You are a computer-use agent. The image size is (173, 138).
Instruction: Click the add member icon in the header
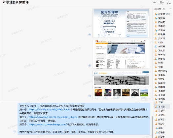click(169, 3)
